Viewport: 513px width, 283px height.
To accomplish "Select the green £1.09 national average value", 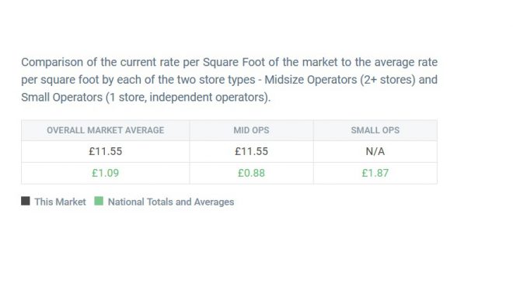I will [106, 173].
